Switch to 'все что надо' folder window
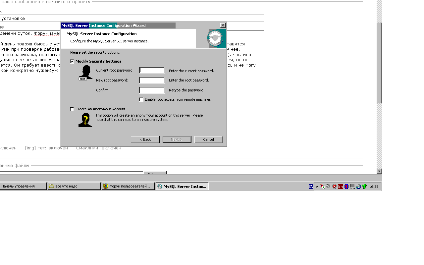 pyautogui.click(x=74, y=186)
